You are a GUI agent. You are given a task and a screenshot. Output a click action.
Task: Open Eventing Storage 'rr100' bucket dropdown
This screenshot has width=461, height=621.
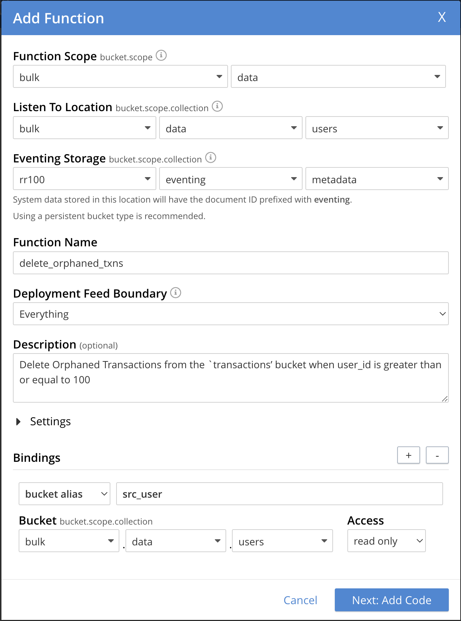84,179
